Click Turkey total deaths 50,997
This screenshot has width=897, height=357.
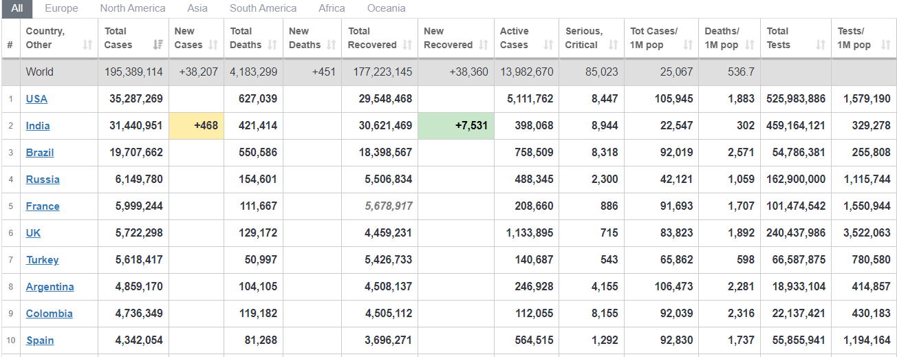click(261, 259)
